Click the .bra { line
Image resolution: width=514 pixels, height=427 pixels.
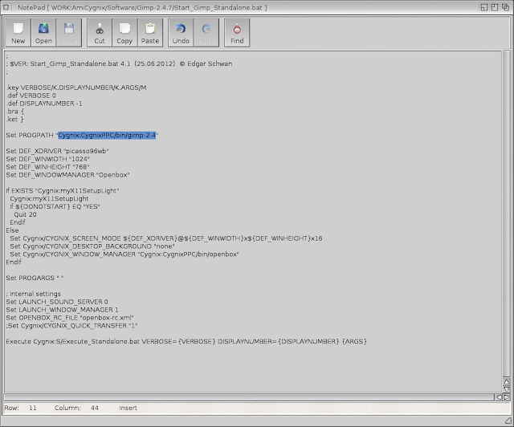click(x=15, y=111)
